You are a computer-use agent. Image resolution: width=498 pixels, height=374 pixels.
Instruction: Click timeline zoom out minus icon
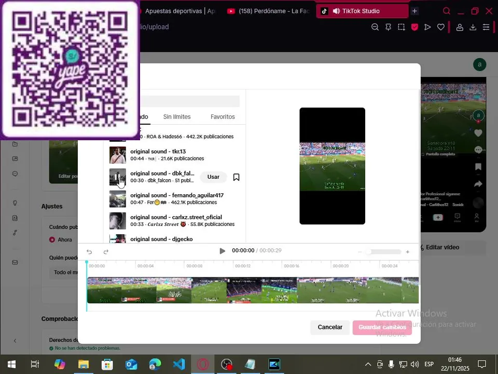tap(359, 252)
